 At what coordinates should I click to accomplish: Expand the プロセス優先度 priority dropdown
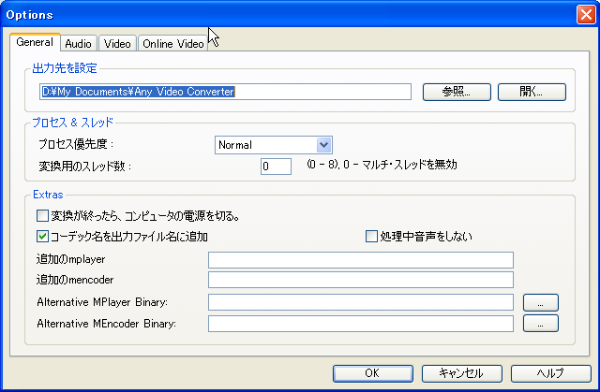tap(324, 145)
